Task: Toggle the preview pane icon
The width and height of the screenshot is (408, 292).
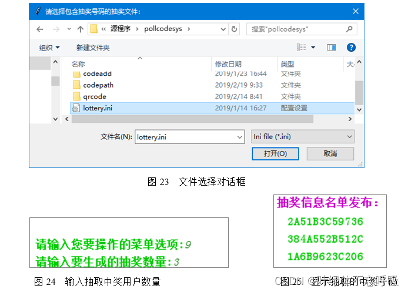Action: tap(331, 48)
